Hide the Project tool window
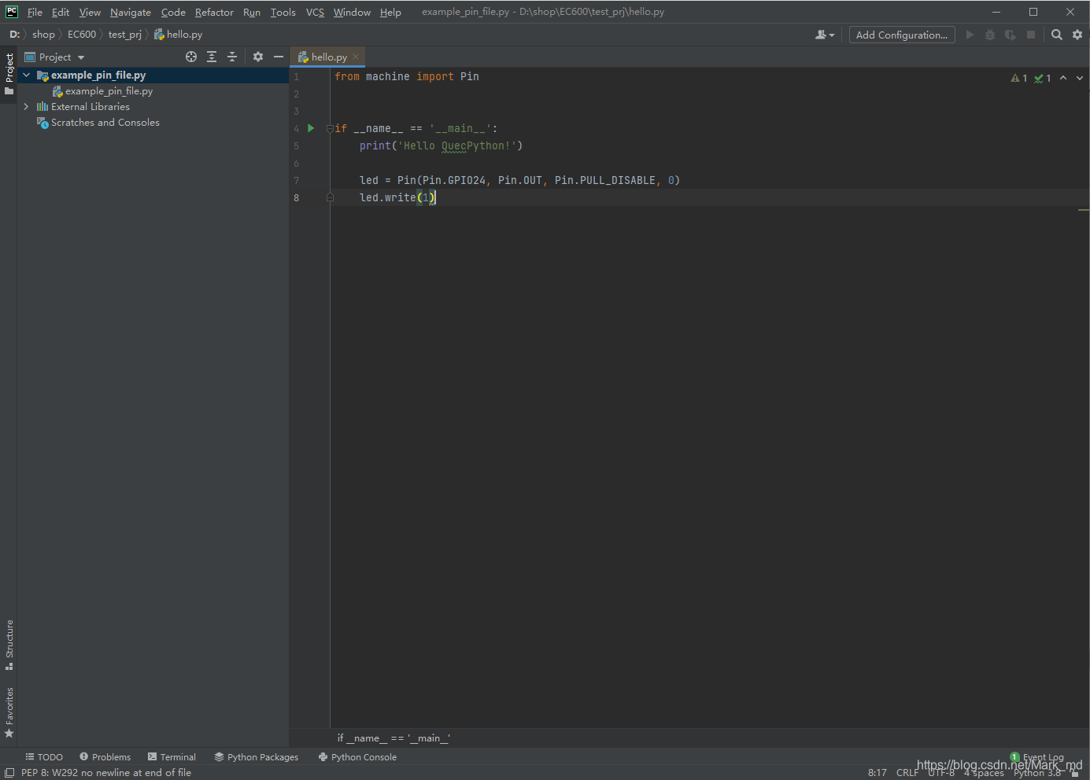The height and width of the screenshot is (780, 1090). (278, 57)
